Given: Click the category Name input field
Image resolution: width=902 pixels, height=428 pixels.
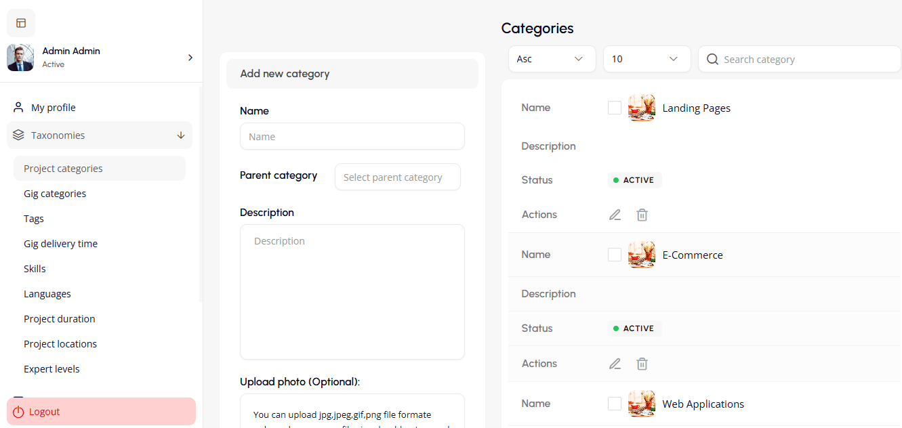Looking at the screenshot, I should tap(352, 136).
